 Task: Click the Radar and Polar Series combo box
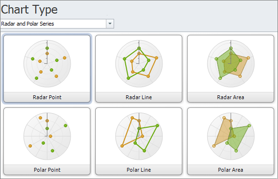click(57, 24)
